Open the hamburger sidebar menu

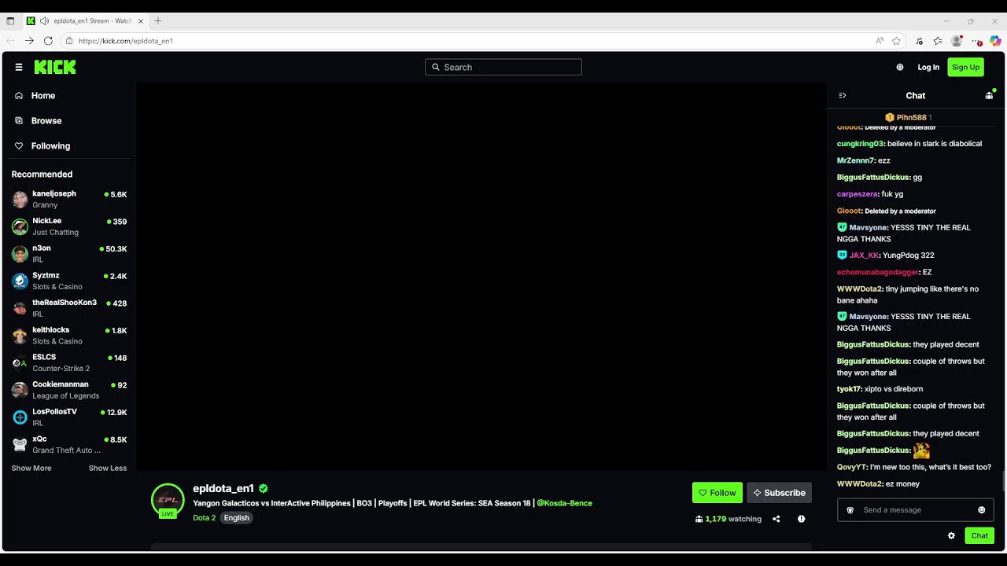(x=19, y=68)
